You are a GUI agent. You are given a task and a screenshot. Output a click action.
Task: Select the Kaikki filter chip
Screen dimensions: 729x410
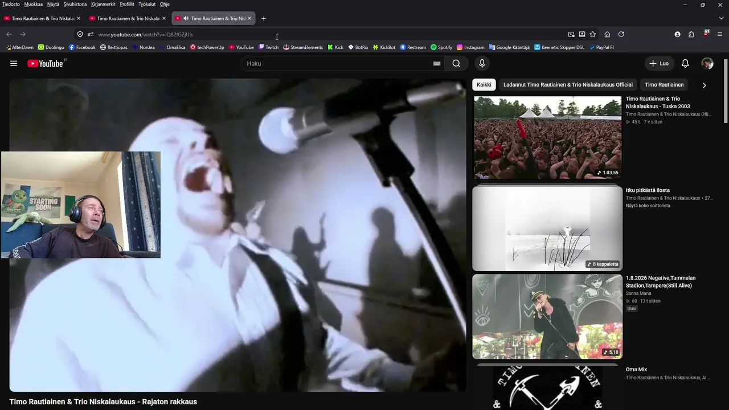484,85
